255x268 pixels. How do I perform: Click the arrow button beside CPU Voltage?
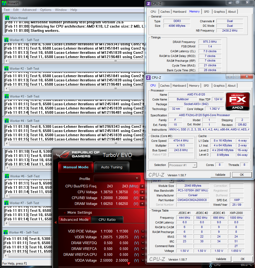[x=142, y=192]
